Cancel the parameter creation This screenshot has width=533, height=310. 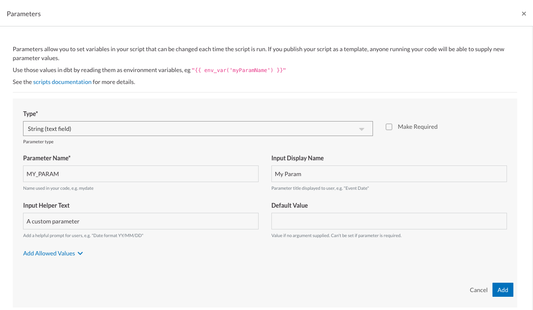pos(478,290)
